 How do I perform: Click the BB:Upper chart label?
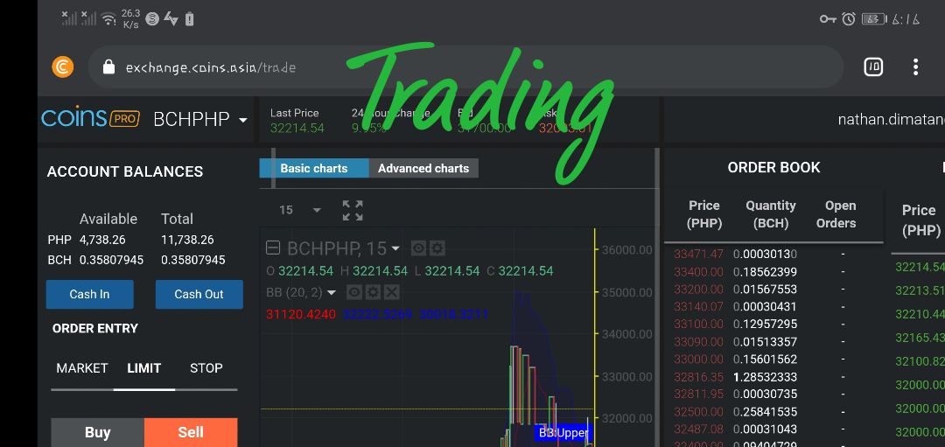pos(563,433)
